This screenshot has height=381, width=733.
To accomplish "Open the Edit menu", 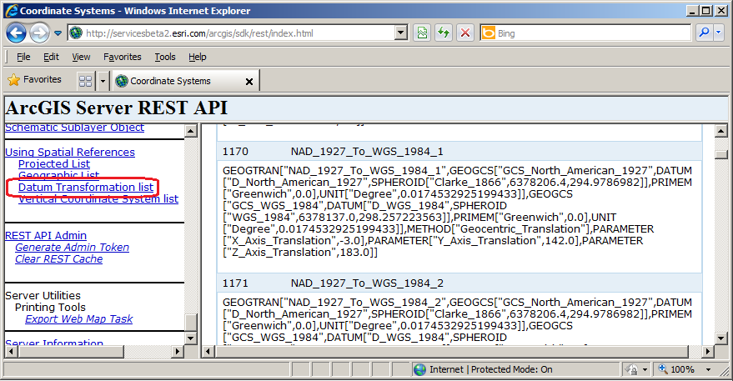I will (x=51, y=57).
